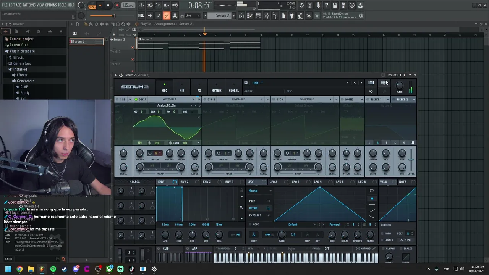The width and height of the screenshot is (489, 275).
Task: Adjust the FL Studio tempo field 125.000
Action: coord(128,5)
